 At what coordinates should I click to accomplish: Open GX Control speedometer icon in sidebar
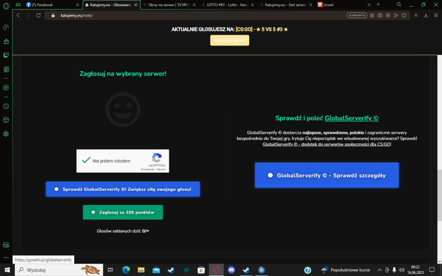tap(6, 27)
